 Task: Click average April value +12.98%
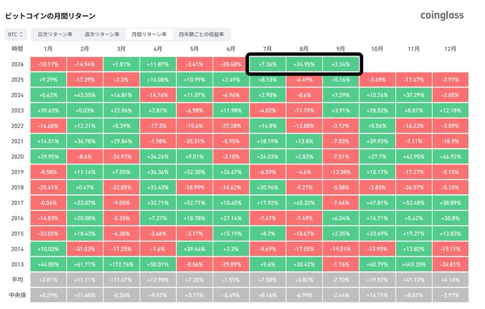pos(158,280)
